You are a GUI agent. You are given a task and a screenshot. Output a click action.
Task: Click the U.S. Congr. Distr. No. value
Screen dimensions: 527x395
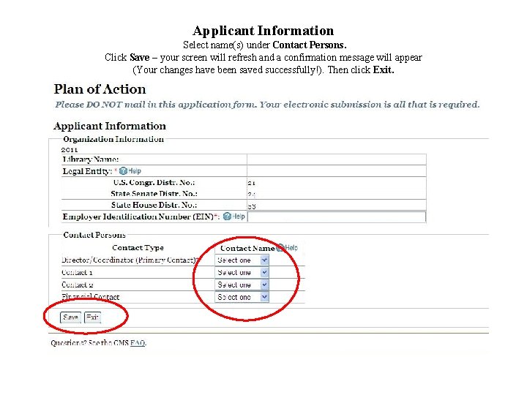click(251, 183)
